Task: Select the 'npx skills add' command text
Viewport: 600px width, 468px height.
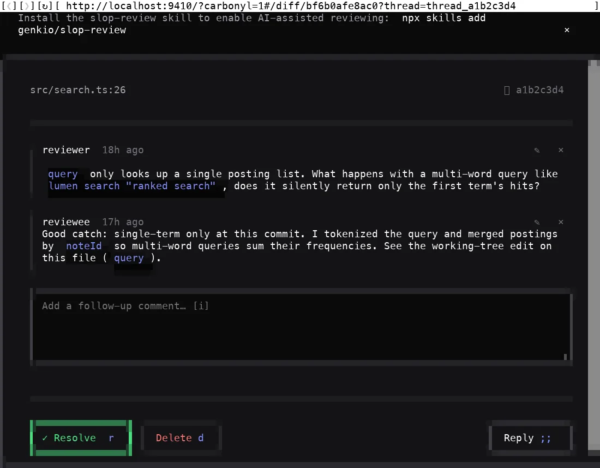Action: point(443,18)
